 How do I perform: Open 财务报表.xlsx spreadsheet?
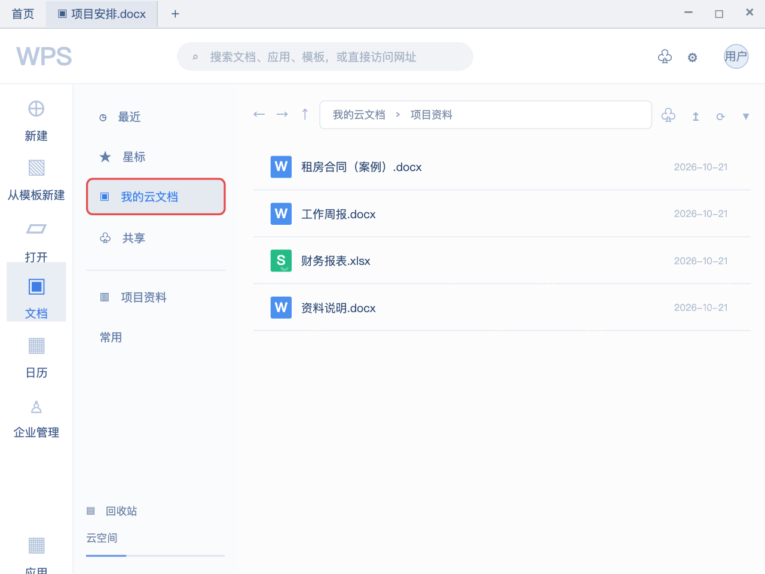pos(502,261)
